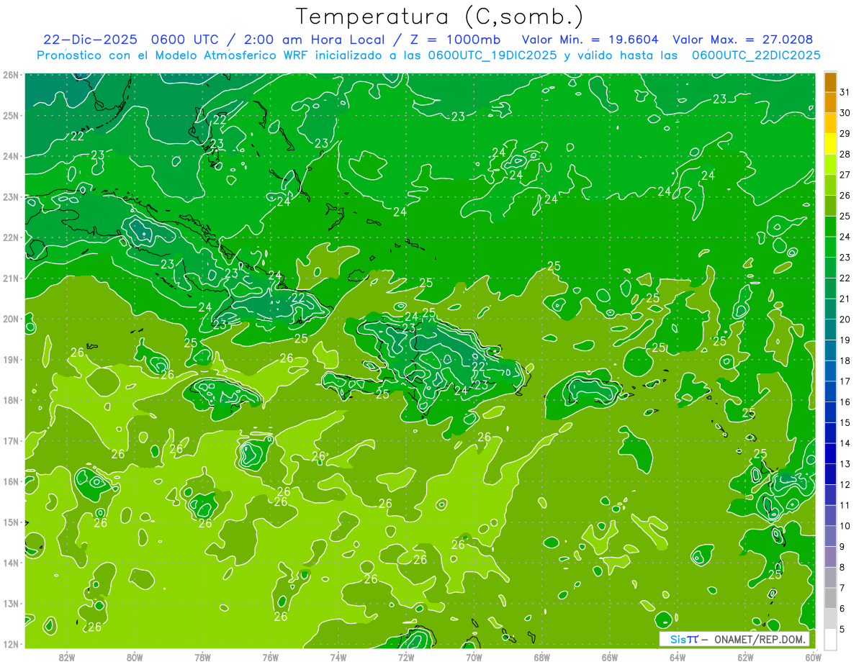Image resolution: width=864 pixels, height=667 pixels.
Task: Click the "Valor Max. = 27.0208" text
Action: point(743,40)
